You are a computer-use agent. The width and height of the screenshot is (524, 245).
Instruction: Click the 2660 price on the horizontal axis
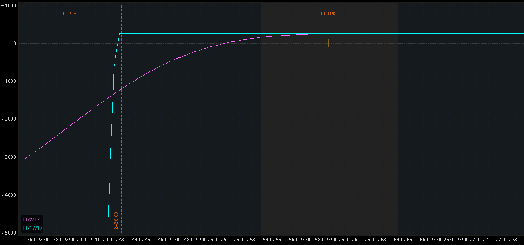(423, 240)
